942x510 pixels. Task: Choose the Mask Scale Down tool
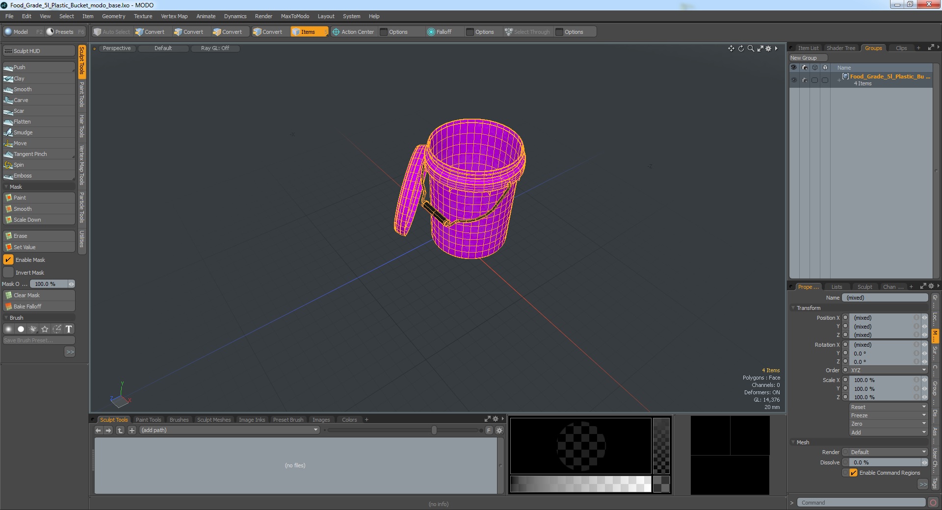click(x=39, y=220)
